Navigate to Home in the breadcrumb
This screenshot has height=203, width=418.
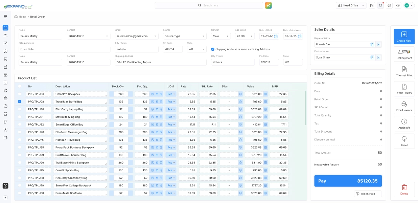tap(22, 17)
